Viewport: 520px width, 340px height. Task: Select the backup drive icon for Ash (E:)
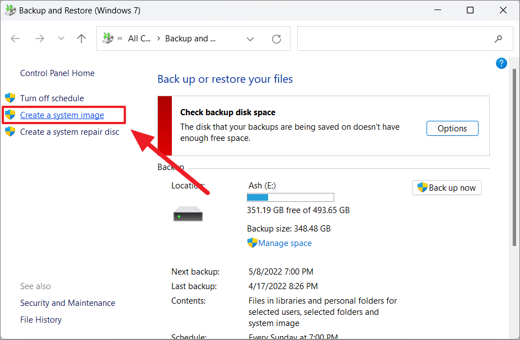click(188, 214)
